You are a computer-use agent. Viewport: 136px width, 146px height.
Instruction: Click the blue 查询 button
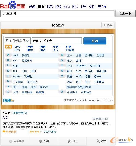pos(95,41)
